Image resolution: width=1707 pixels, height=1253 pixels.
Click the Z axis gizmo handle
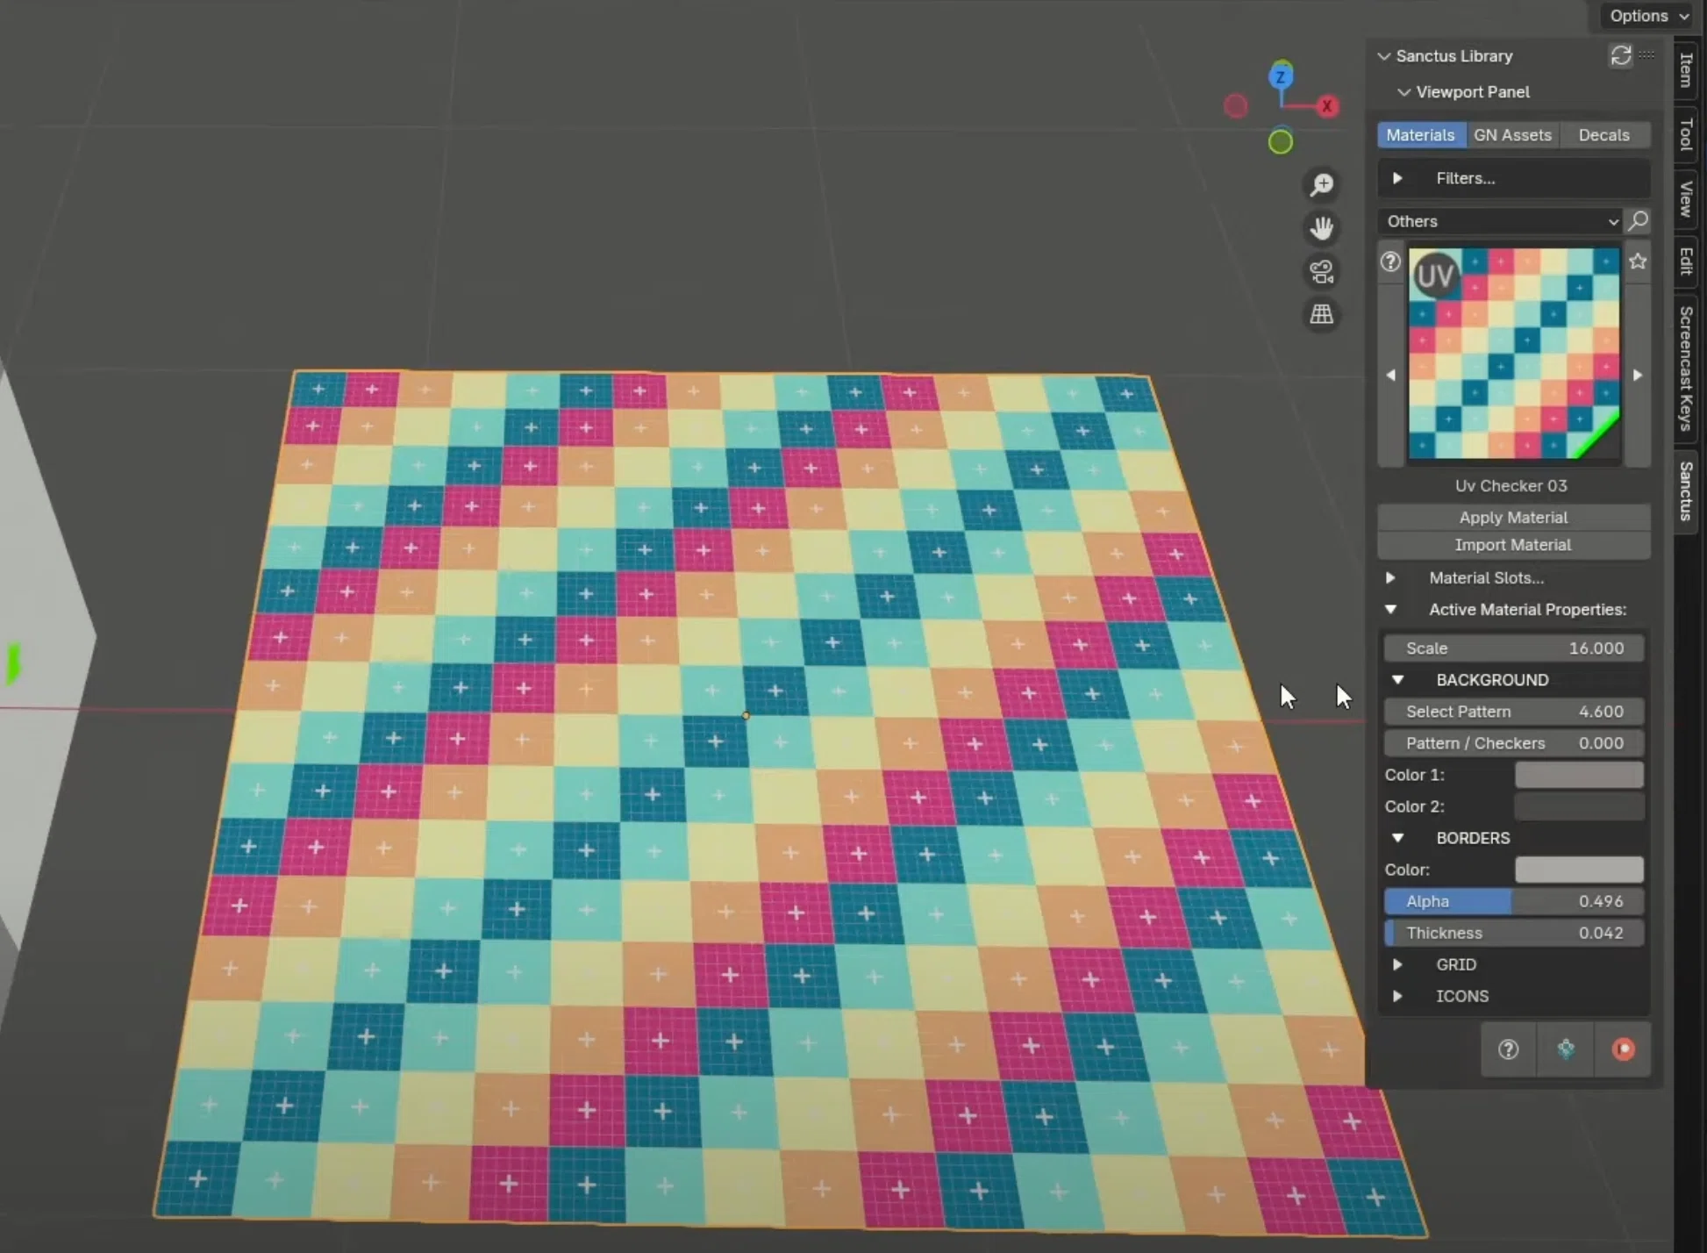pos(1282,75)
